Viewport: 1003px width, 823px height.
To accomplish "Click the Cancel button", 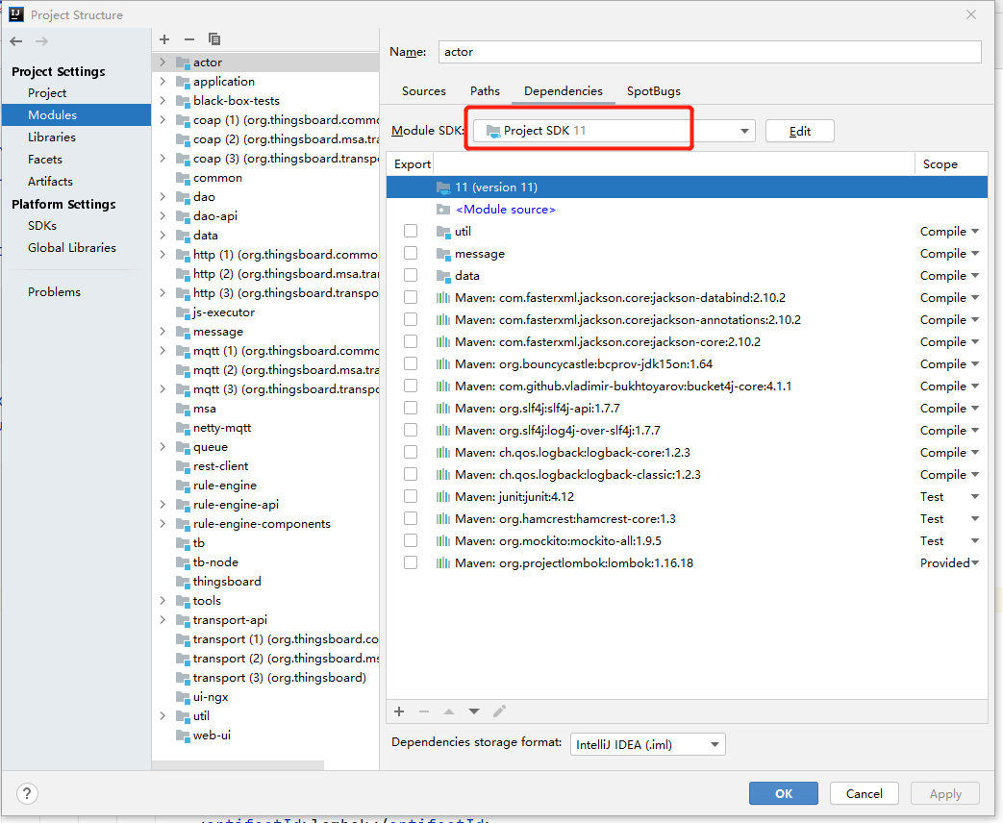I will tap(865, 793).
